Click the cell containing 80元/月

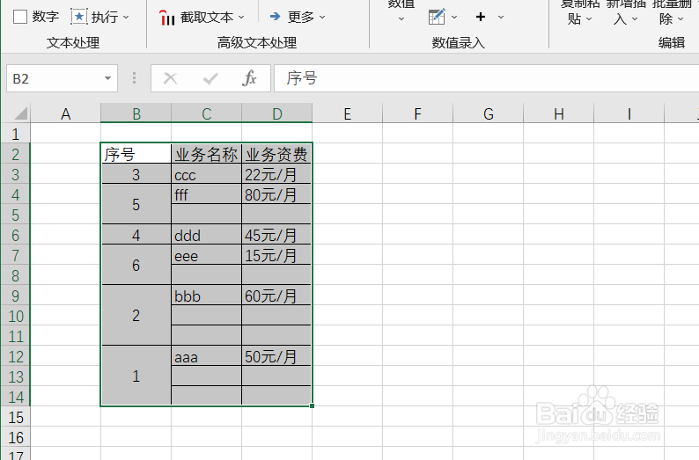tap(276, 194)
